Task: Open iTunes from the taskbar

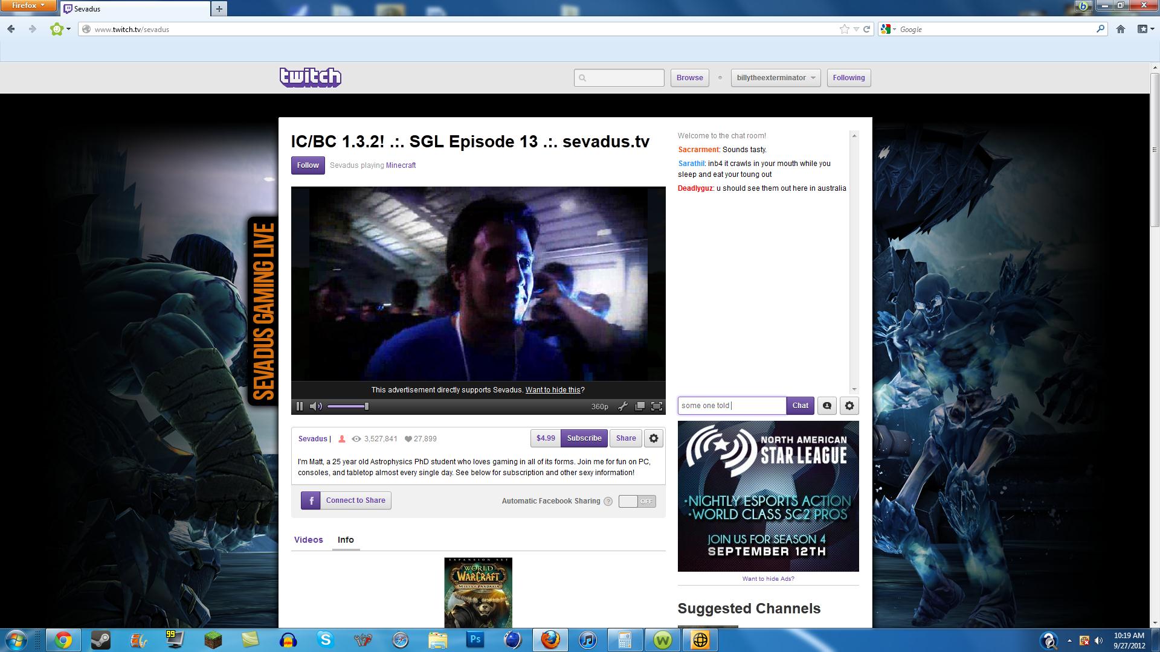Action: click(587, 640)
